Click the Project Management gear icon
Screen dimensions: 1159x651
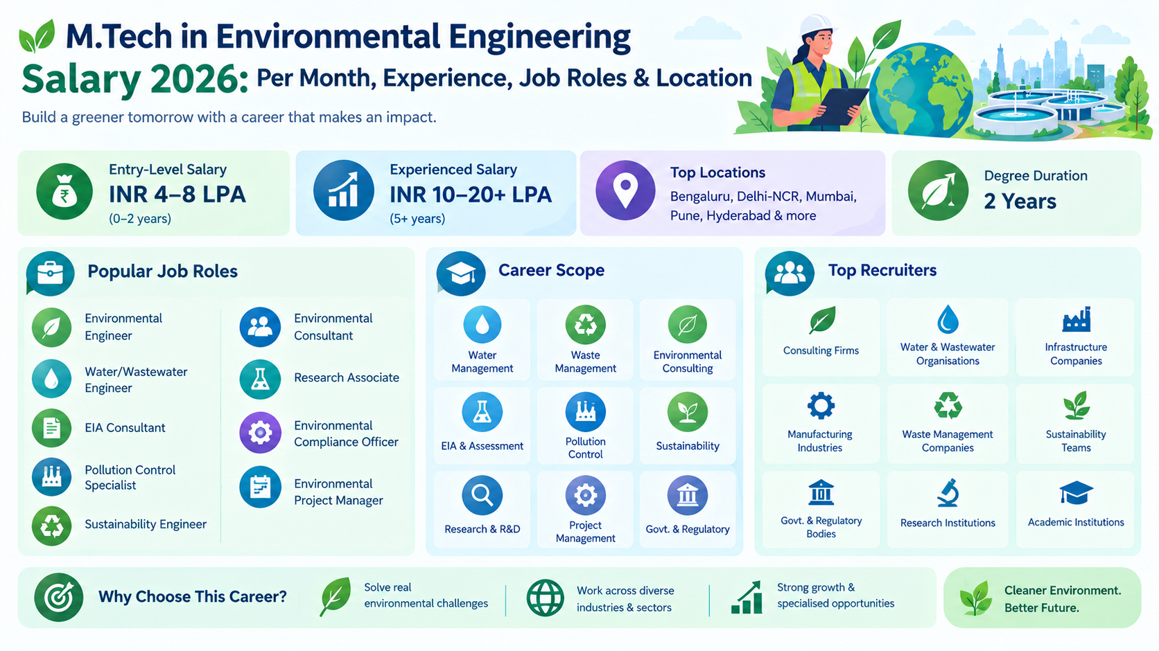click(586, 495)
